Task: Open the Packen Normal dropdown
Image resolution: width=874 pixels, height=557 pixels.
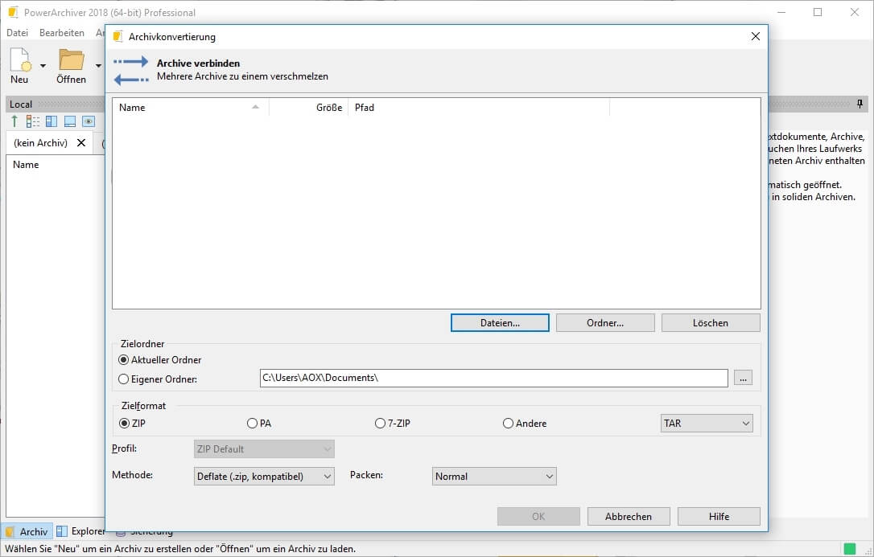Action: click(493, 477)
